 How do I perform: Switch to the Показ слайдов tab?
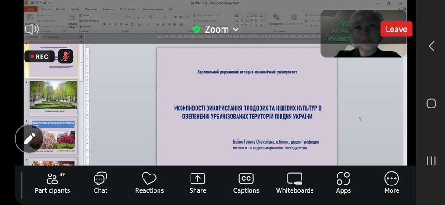click(x=129, y=9)
